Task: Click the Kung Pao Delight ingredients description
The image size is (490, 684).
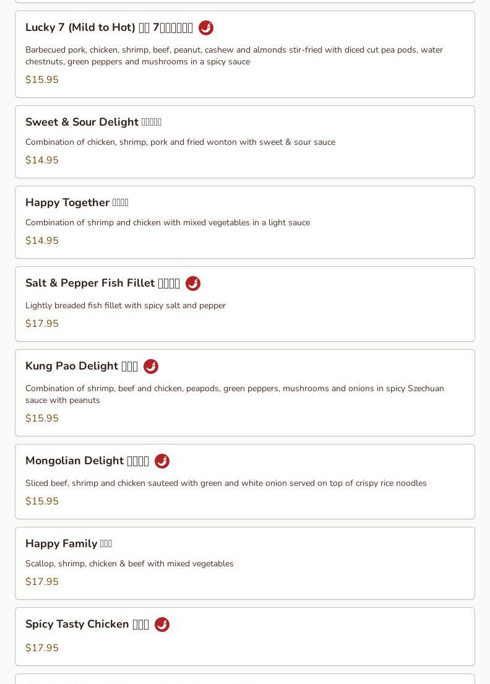Action: 234,394
